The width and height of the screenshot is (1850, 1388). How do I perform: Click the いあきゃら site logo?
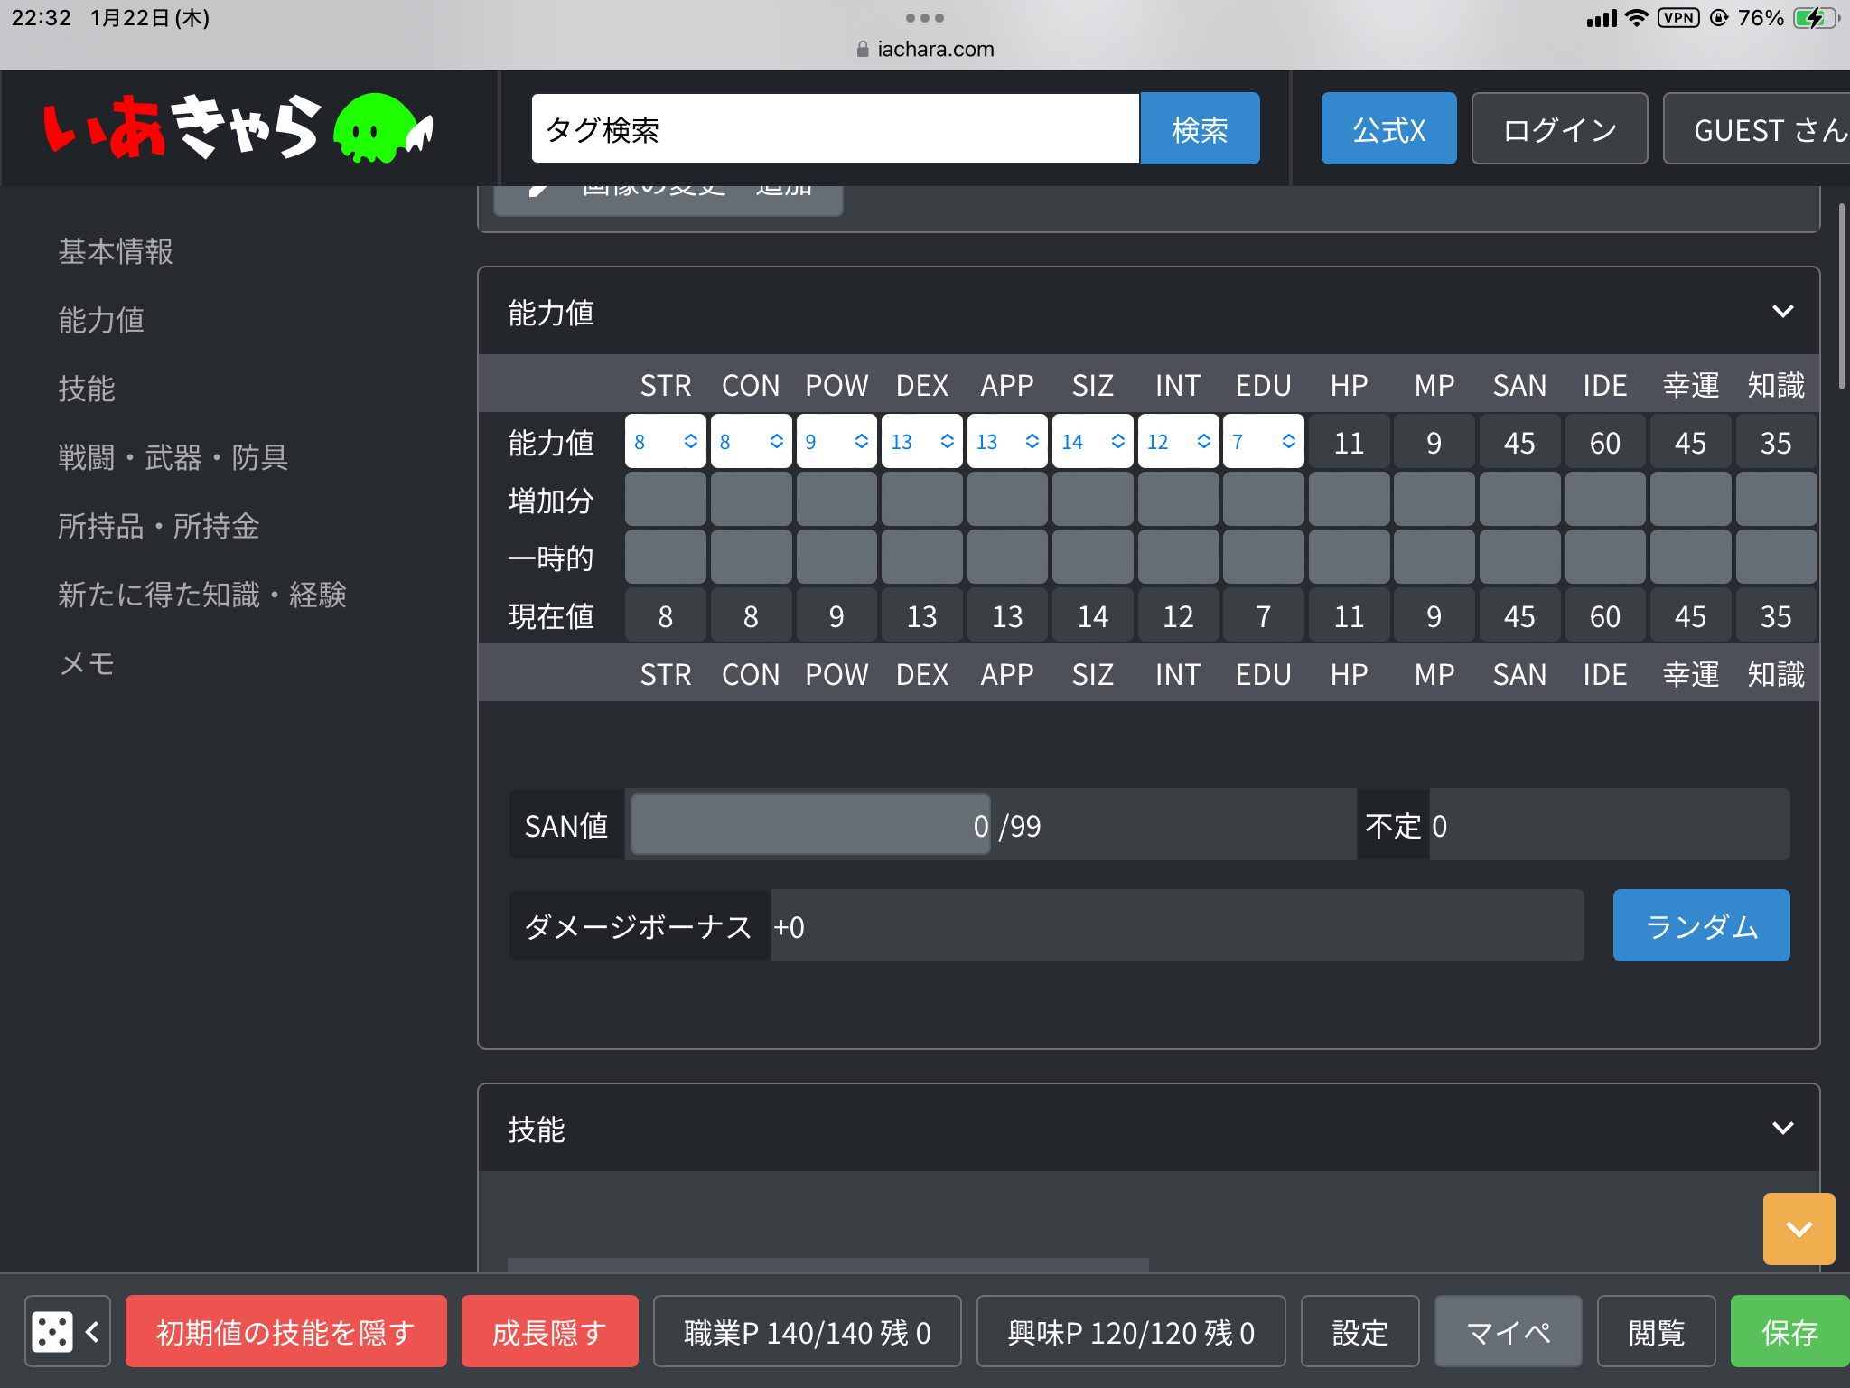(x=181, y=128)
